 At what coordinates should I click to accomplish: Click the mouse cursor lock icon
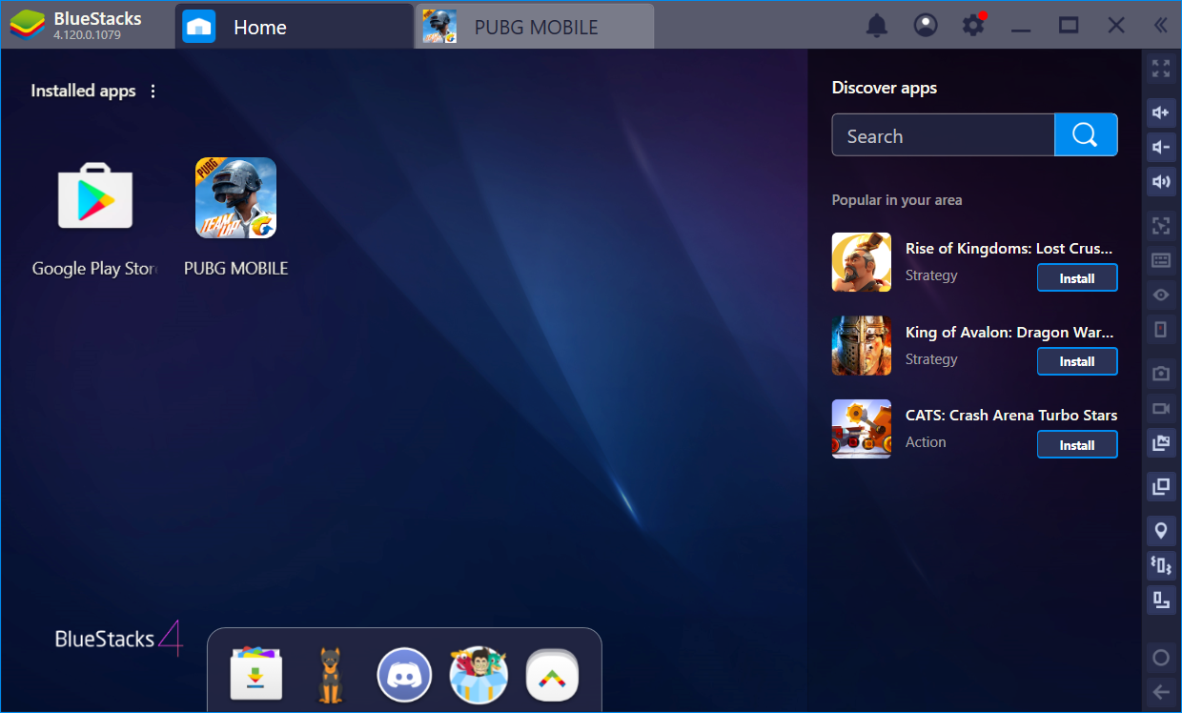pos(1160,226)
